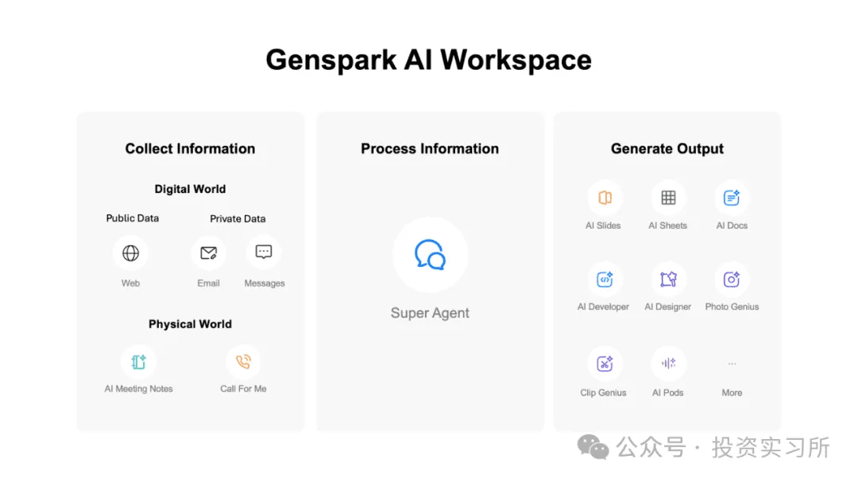Click the Call For Me phone icon
858x482 pixels.
coord(243,362)
